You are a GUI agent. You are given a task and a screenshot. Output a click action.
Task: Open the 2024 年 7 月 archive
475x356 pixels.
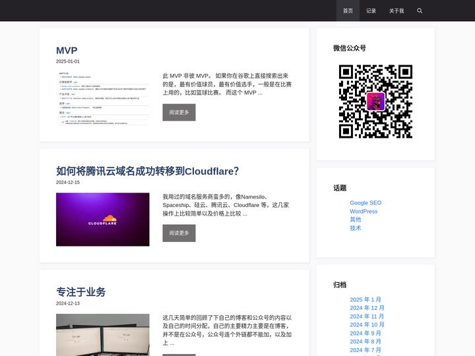[365, 350]
